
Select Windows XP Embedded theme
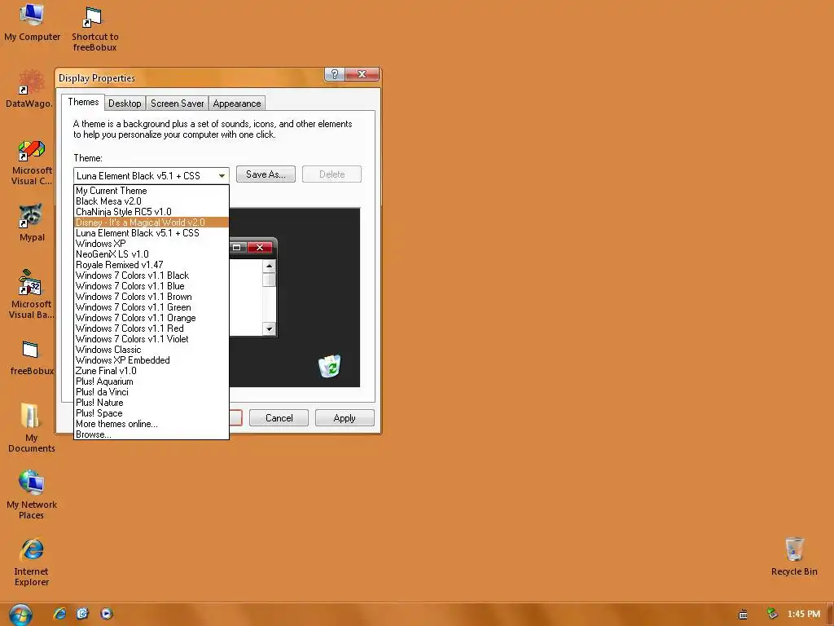[x=151, y=360]
